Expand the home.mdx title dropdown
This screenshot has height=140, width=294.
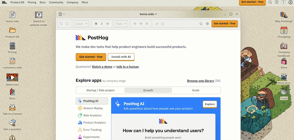[148, 14]
